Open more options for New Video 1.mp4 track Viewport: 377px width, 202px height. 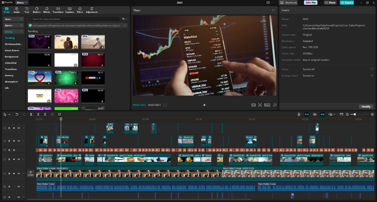pyautogui.click(x=23, y=174)
